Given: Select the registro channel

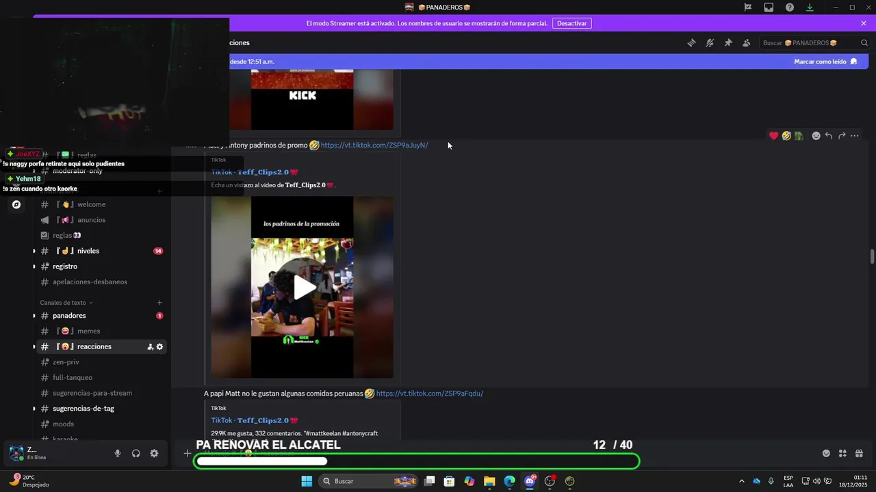Looking at the screenshot, I should coord(65,266).
